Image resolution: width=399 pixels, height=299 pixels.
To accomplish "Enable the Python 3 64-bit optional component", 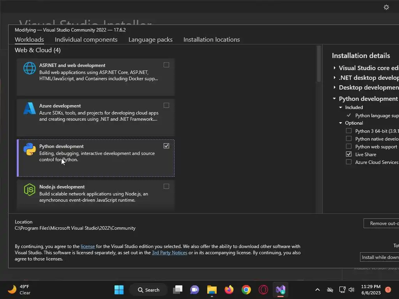I will coord(349,131).
